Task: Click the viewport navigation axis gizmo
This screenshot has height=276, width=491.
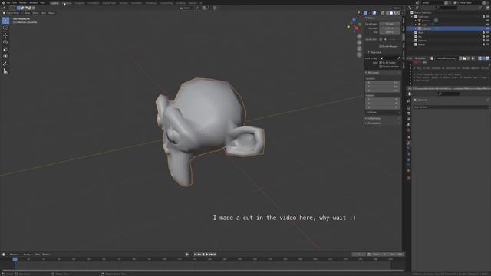Action: click(354, 25)
